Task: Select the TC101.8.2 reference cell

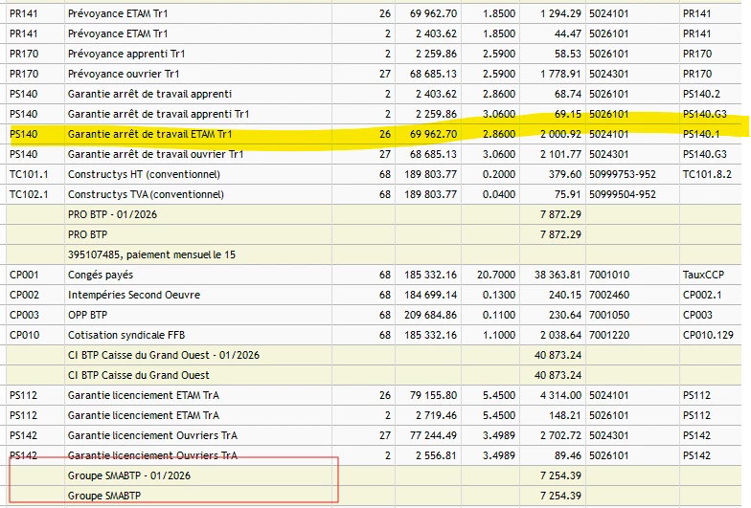Action: (x=707, y=175)
